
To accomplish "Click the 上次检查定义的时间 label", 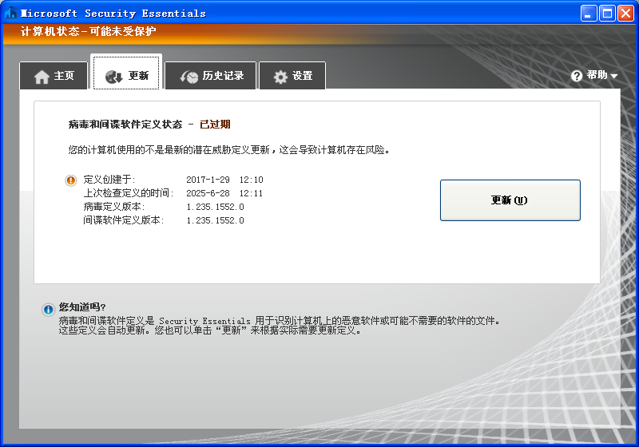I will point(129,193).
